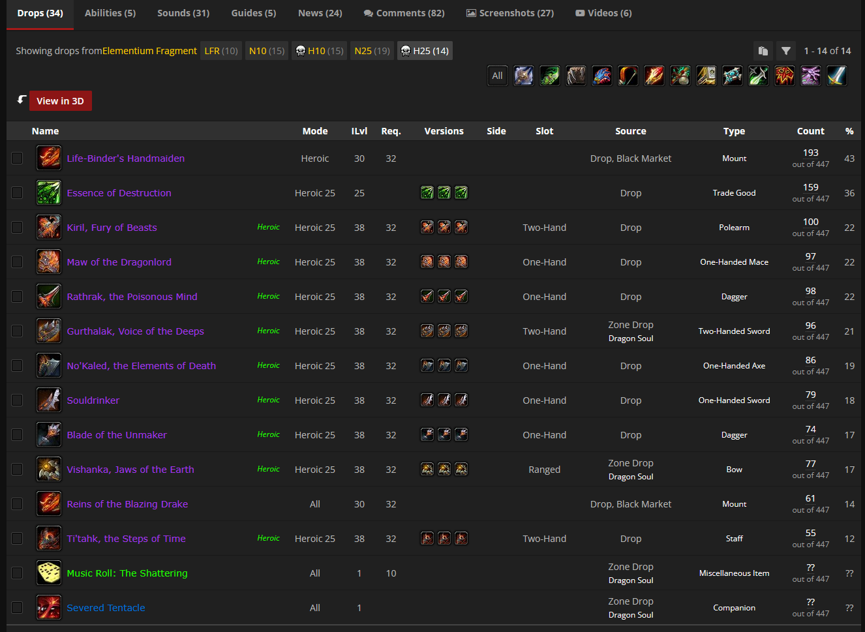Screen dimensions: 865x632
Task: Open the Videos (6) tab
Action: pos(603,13)
